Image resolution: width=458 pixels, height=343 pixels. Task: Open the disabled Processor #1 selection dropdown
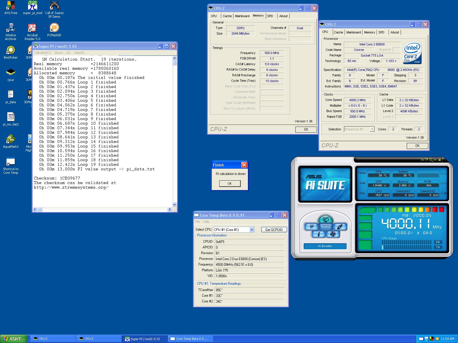point(372,129)
